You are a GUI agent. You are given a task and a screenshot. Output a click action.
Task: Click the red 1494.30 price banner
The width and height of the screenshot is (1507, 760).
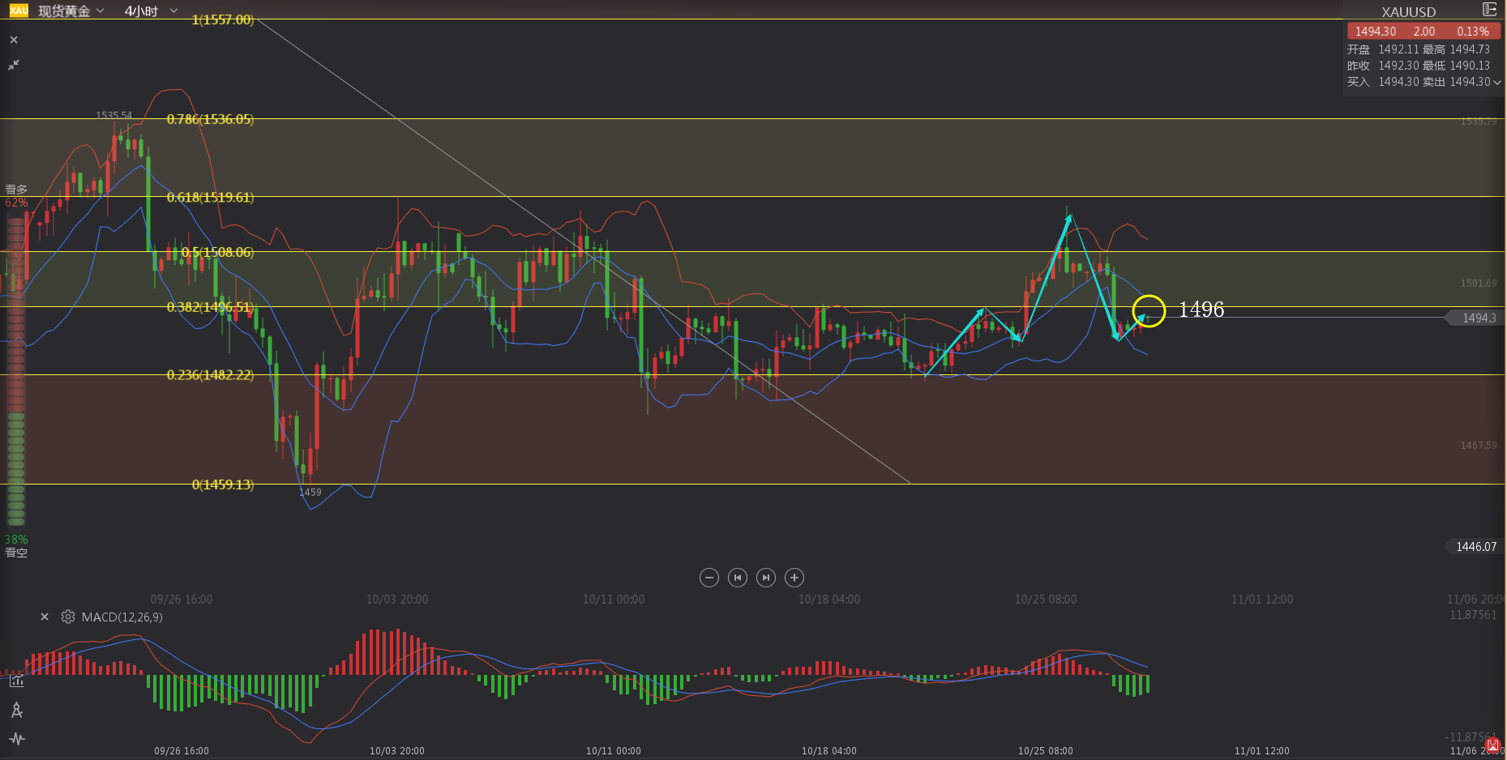click(x=1423, y=32)
